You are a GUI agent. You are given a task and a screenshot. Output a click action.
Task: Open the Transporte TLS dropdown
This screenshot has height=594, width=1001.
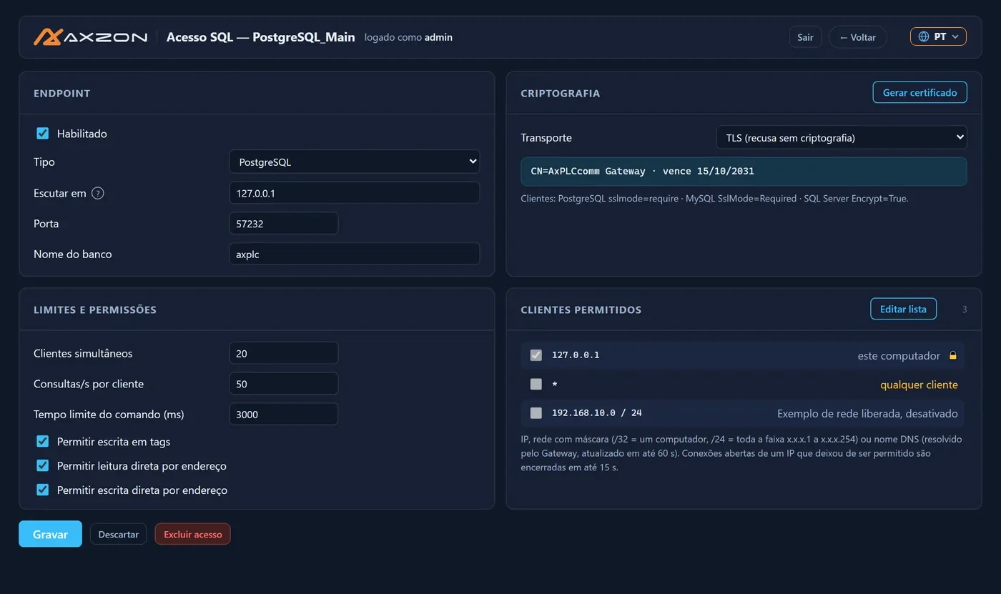pos(842,138)
